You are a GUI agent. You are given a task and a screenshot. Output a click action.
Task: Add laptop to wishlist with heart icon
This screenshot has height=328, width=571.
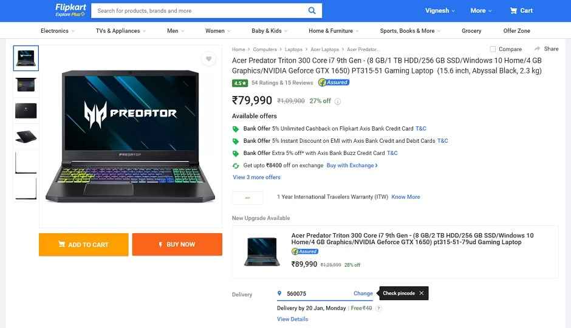tap(209, 59)
